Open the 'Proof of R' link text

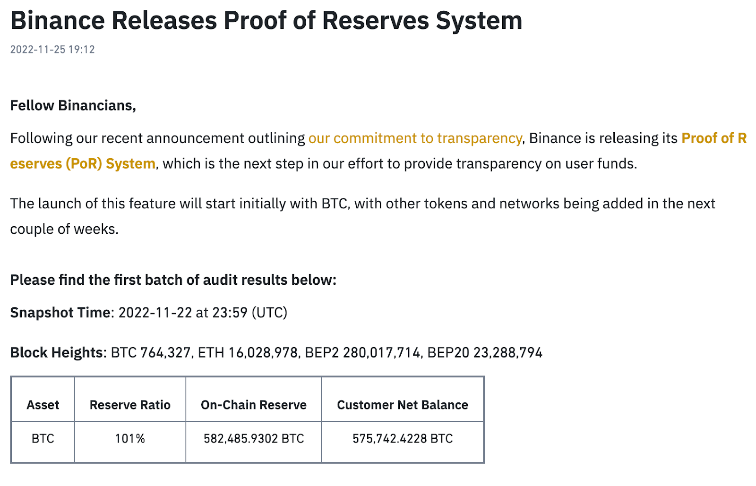[714, 138]
